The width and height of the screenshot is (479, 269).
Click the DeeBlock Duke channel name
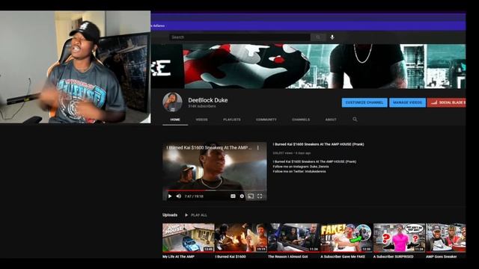pos(208,100)
